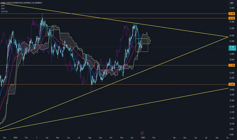Click the 57.000 price scale value
237x140 pixels.
click(x=232, y=22)
